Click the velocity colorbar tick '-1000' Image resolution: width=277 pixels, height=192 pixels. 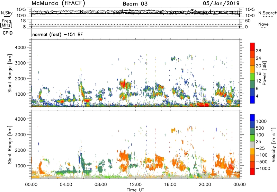click(x=263, y=168)
